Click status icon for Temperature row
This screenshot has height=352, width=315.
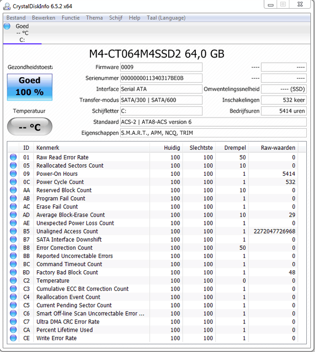pos(13,280)
